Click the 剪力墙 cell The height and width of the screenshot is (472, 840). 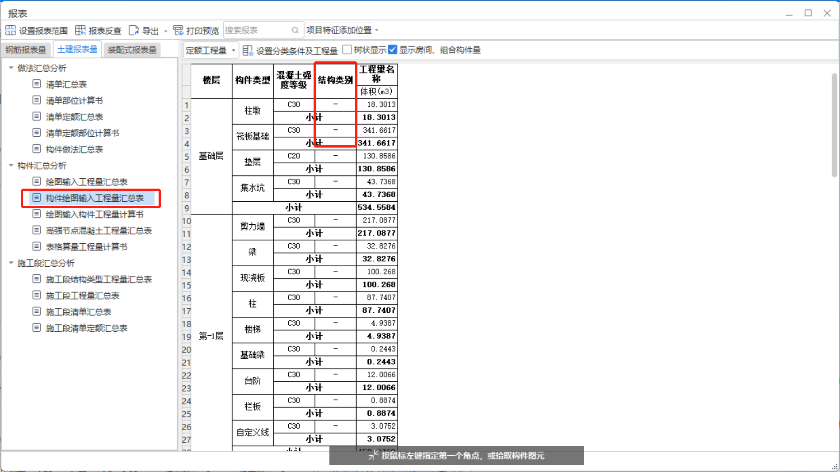253,227
